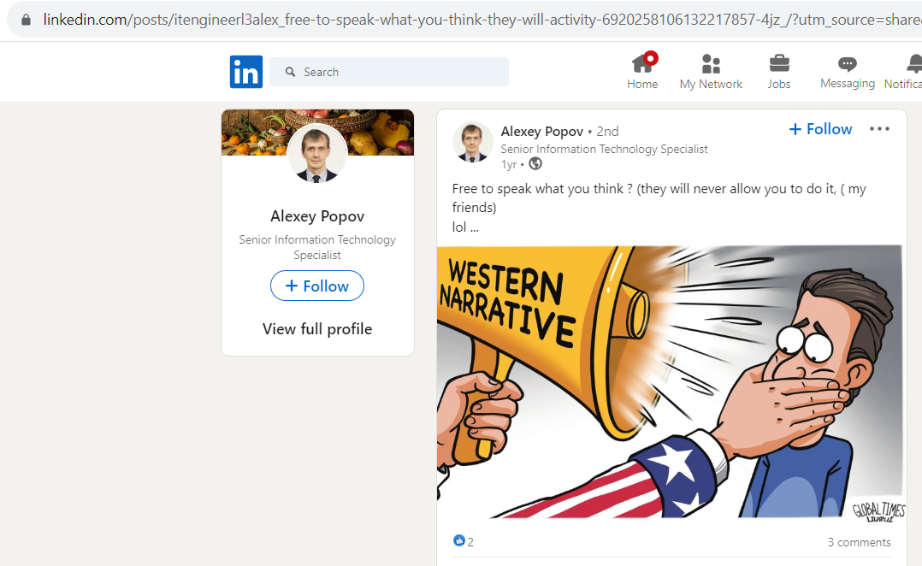
Task: Focus the LinkedIn Search field
Action: pyautogui.click(x=388, y=72)
